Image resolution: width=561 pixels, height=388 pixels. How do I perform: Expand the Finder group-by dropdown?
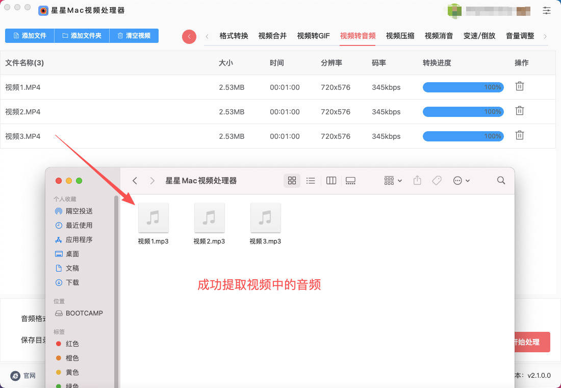click(393, 181)
